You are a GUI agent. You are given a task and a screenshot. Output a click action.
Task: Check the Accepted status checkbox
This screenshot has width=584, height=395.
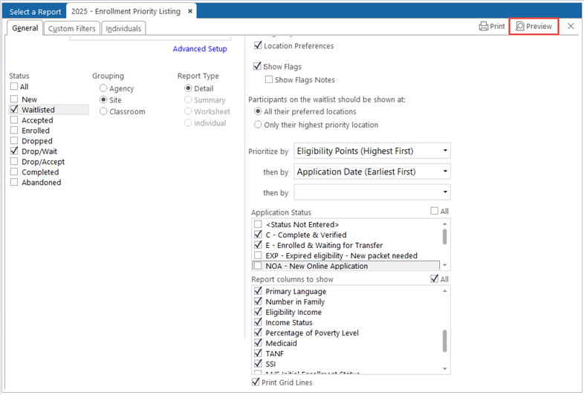(14, 120)
